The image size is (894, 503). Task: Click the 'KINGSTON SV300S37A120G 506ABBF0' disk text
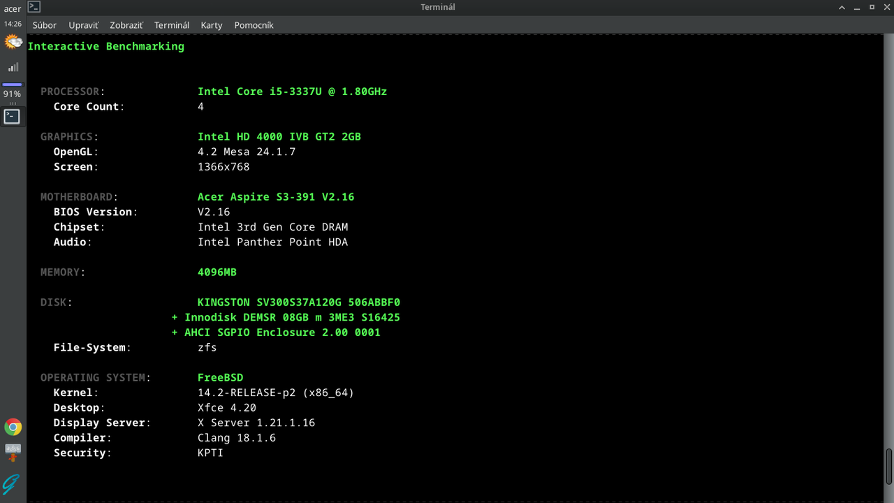tap(299, 302)
